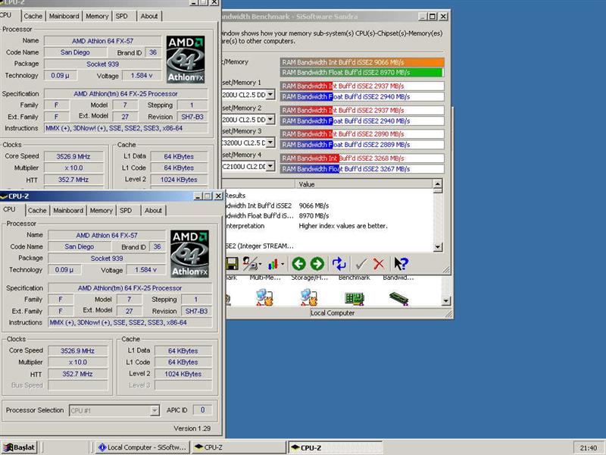Click 'Higher index values are better.' text
Viewport: 606px width, 455px height.
tap(343, 226)
